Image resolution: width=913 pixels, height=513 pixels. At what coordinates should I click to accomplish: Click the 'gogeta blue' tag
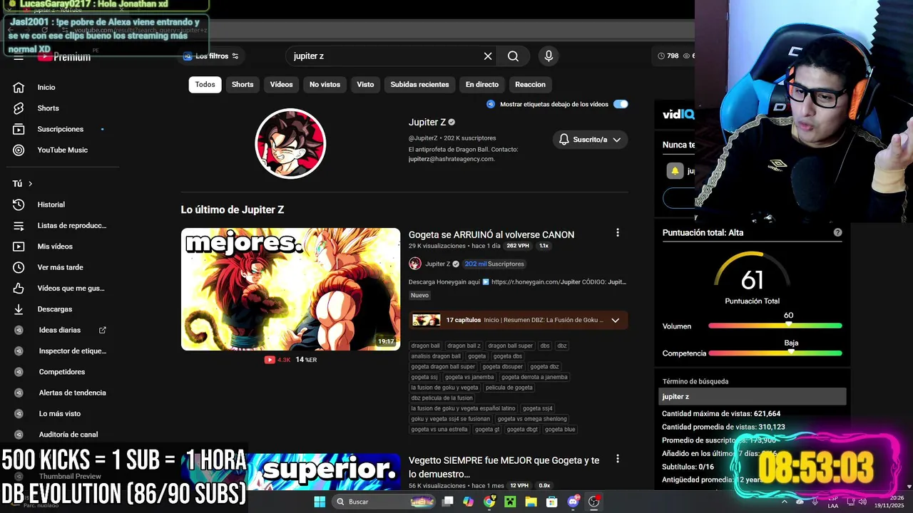[x=560, y=430]
